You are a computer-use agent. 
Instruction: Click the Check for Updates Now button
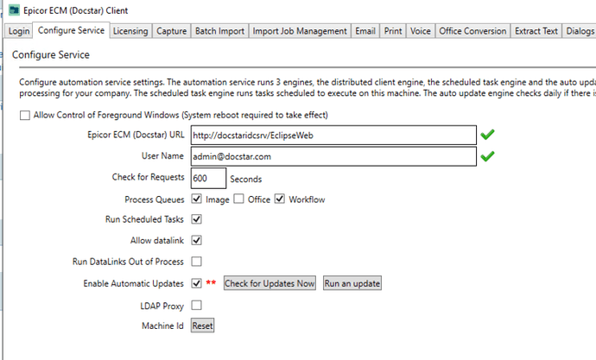(269, 283)
